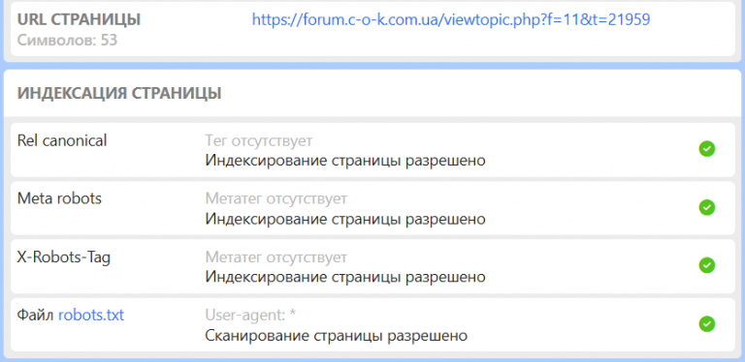The image size is (745, 362).
Task: Click the Rel canonical row label
Action: click(62, 140)
